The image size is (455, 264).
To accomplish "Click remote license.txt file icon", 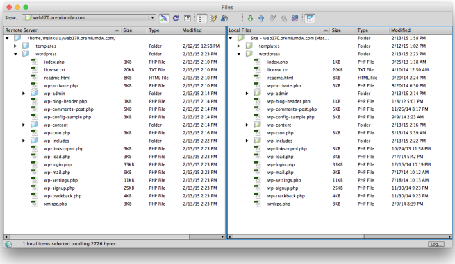I will coord(34,70).
